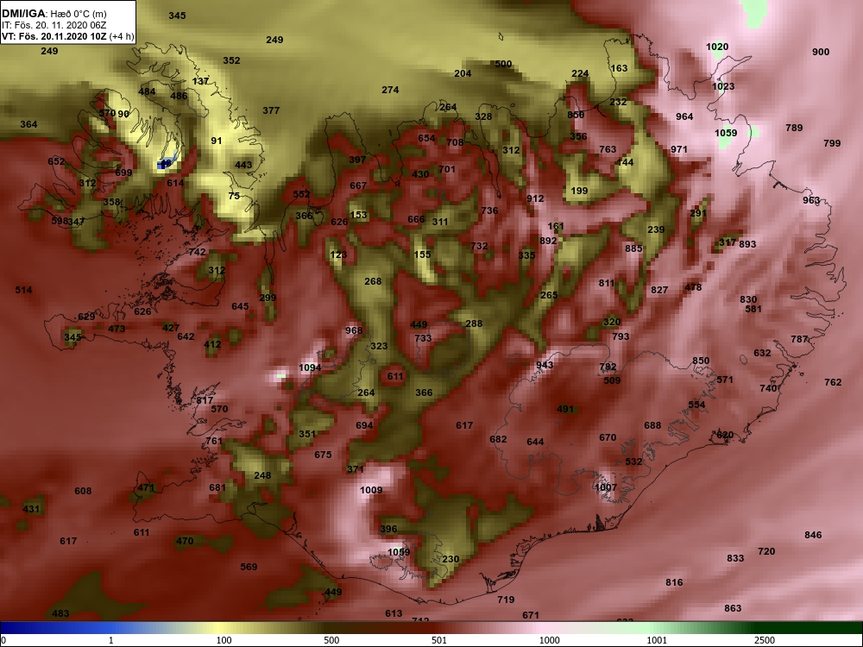This screenshot has width=863, height=647.
Task: Click the low value 75
Action: point(234,196)
